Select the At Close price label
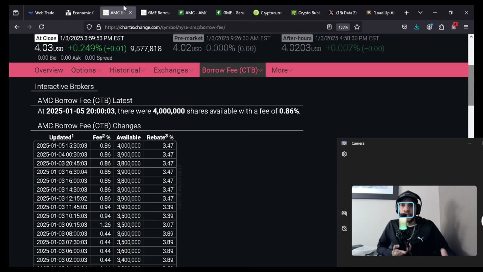This screenshot has height=272, width=483. (46, 38)
